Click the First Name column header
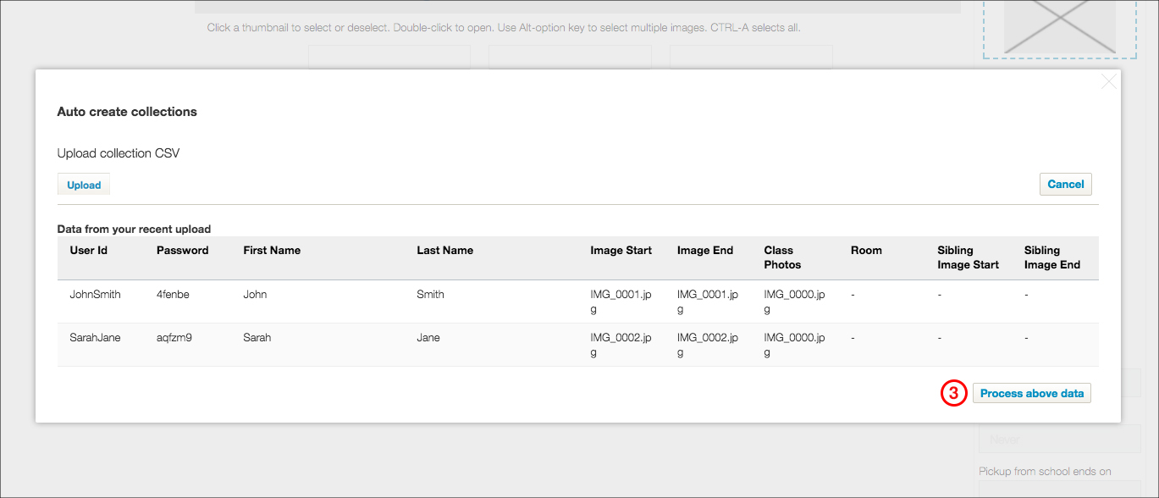 pyautogui.click(x=272, y=250)
